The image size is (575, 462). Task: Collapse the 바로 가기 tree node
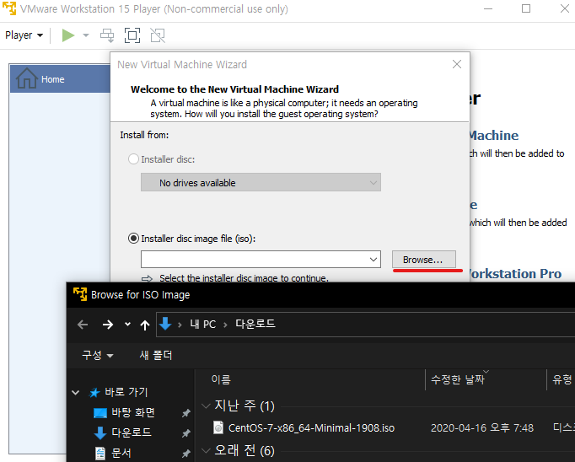(x=76, y=393)
